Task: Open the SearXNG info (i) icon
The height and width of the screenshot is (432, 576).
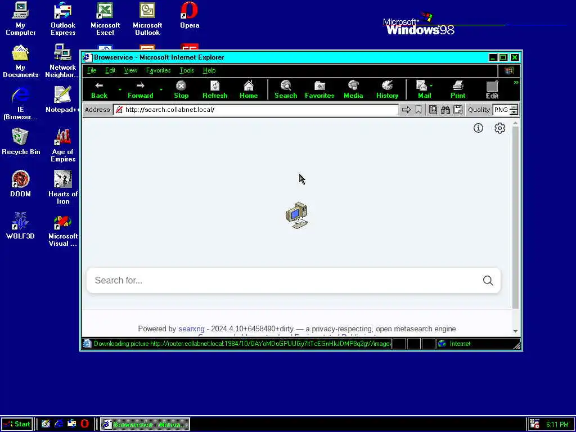Action: pyautogui.click(x=478, y=128)
